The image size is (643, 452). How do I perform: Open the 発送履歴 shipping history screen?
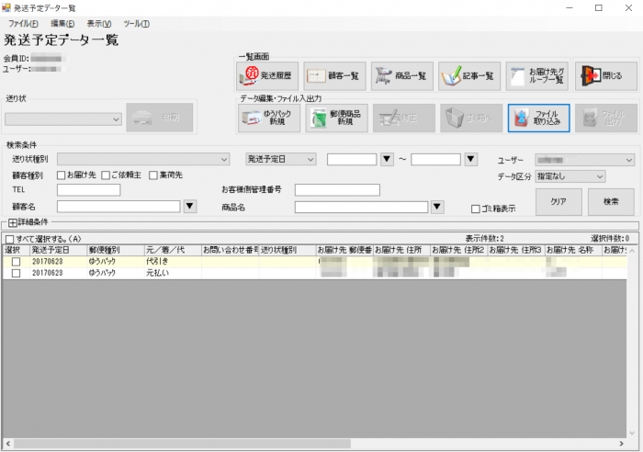tap(267, 76)
